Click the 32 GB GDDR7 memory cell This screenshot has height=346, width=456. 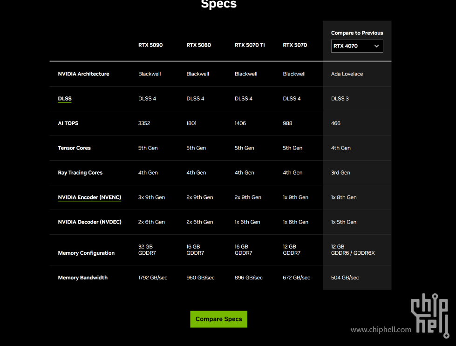click(147, 250)
